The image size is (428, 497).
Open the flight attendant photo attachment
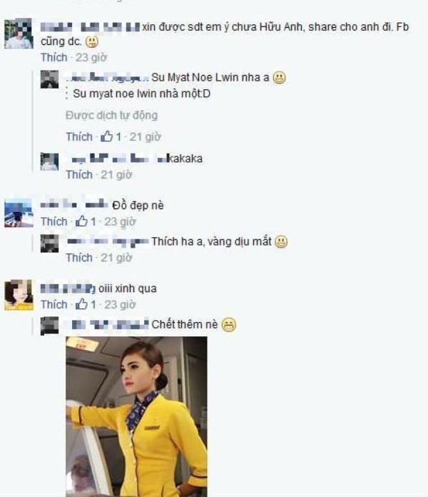136,416
